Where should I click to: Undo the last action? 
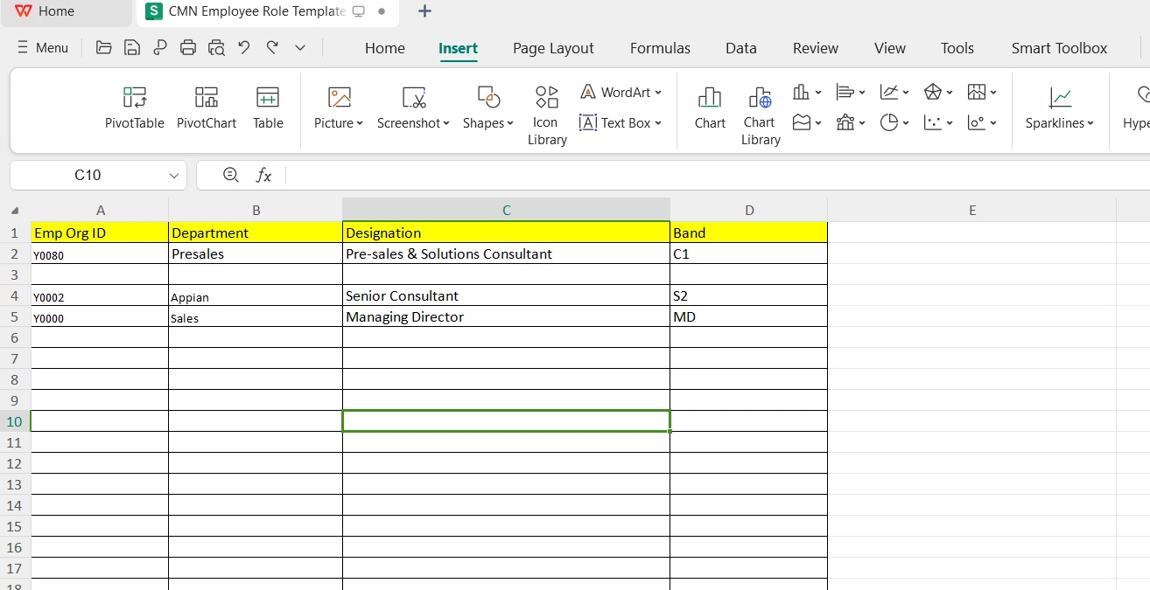click(244, 47)
